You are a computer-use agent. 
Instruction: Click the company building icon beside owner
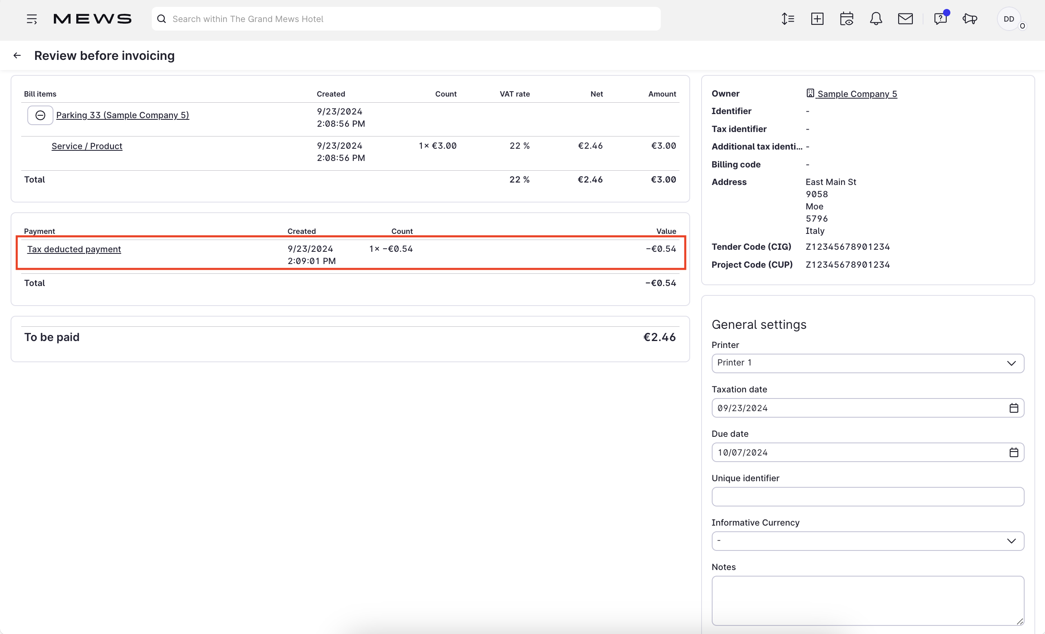[x=810, y=93]
